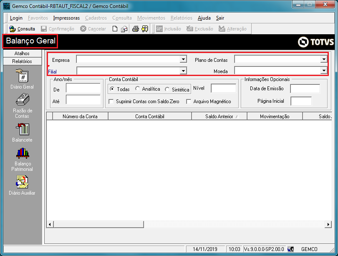The height and width of the screenshot is (256, 338).
Task: Open the Relatórios menu in menu bar
Action: 182,18
